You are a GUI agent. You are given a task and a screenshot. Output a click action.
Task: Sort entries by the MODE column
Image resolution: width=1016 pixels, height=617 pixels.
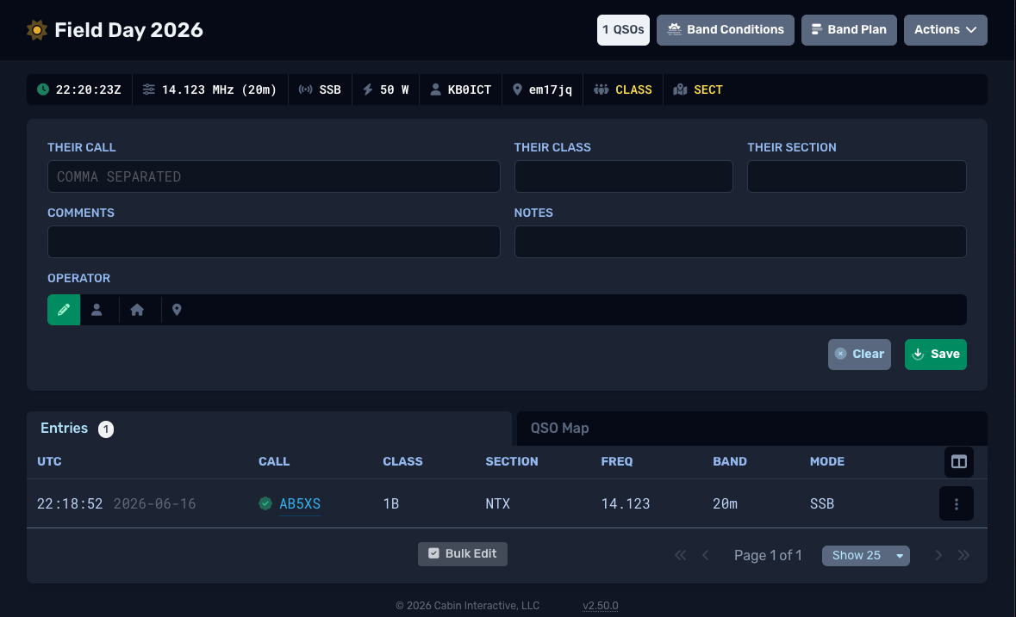point(826,462)
